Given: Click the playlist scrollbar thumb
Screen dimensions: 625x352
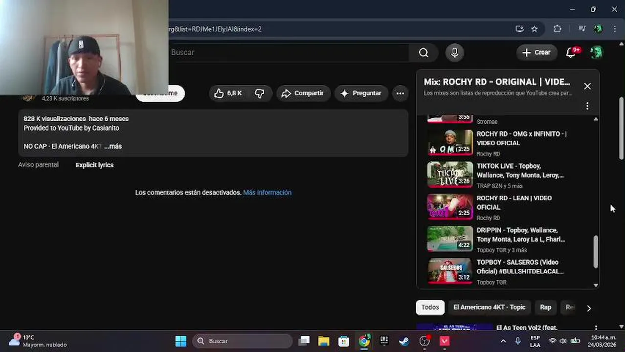Looking at the screenshot, I should pos(596,251).
